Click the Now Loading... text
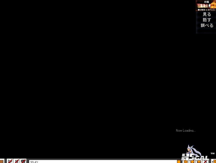This screenshot has width=216, height=163. pyautogui.click(x=186, y=131)
